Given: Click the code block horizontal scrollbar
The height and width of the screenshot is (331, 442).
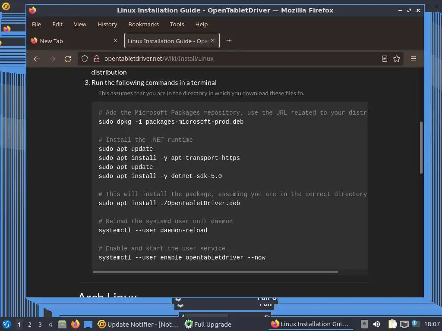Looking at the screenshot, I should point(215,272).
